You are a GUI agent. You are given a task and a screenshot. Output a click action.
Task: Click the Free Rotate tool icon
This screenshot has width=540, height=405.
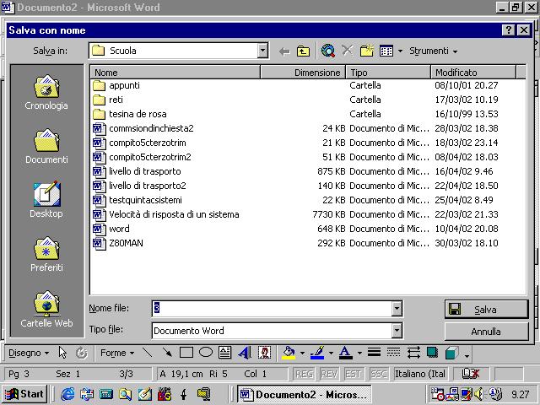[82, 353]
